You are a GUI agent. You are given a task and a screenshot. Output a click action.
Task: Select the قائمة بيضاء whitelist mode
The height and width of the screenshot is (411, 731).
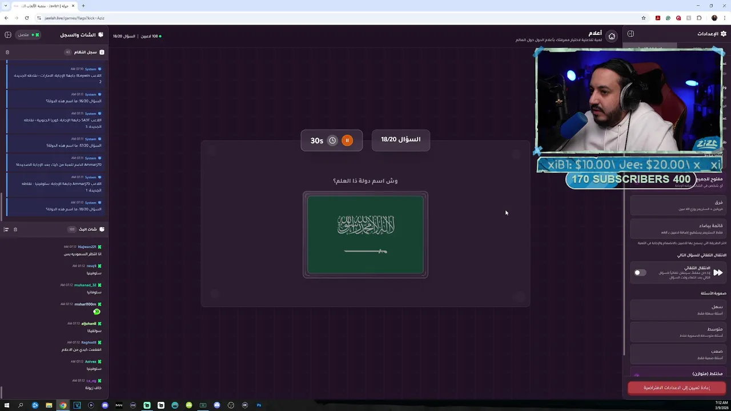point(677,228)
